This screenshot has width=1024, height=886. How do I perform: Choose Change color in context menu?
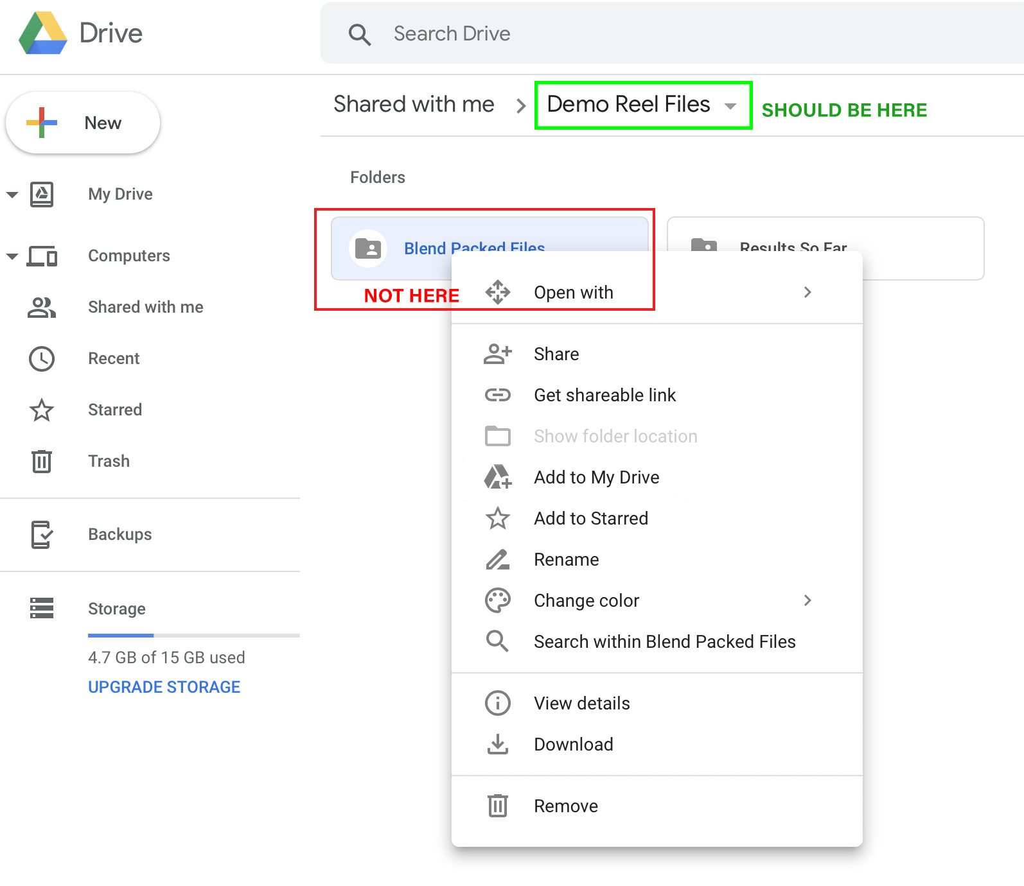657,601
